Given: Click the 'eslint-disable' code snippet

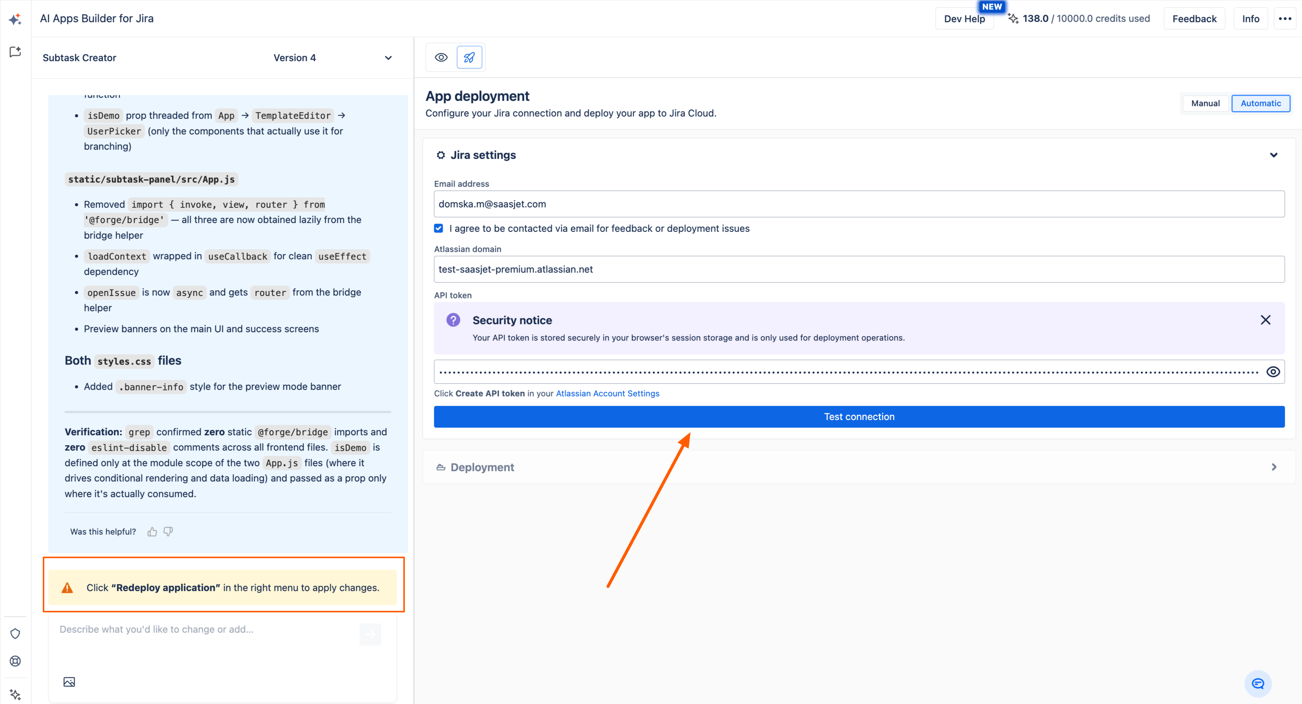Looking at the screenshot, I should [129, 448].
